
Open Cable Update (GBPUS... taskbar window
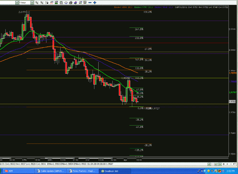51,171
